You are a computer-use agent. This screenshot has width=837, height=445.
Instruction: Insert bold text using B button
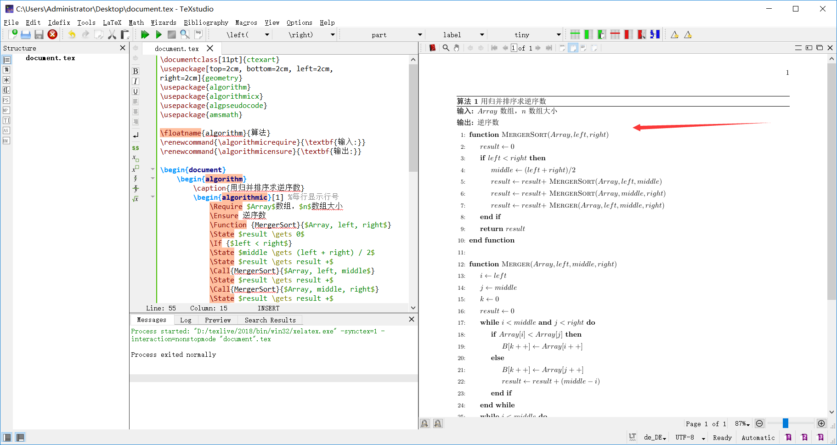(136, 71)
